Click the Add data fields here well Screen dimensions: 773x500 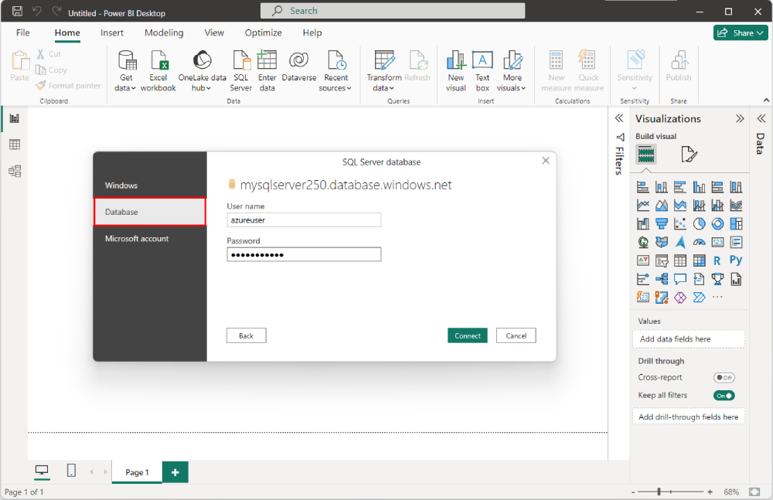688,339
